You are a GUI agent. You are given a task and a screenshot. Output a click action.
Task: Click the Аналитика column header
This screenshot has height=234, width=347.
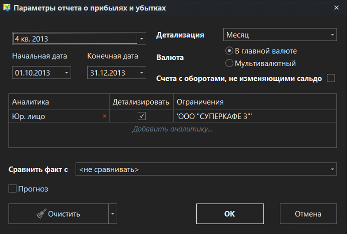pyautogui.click(x=59, y=102)
